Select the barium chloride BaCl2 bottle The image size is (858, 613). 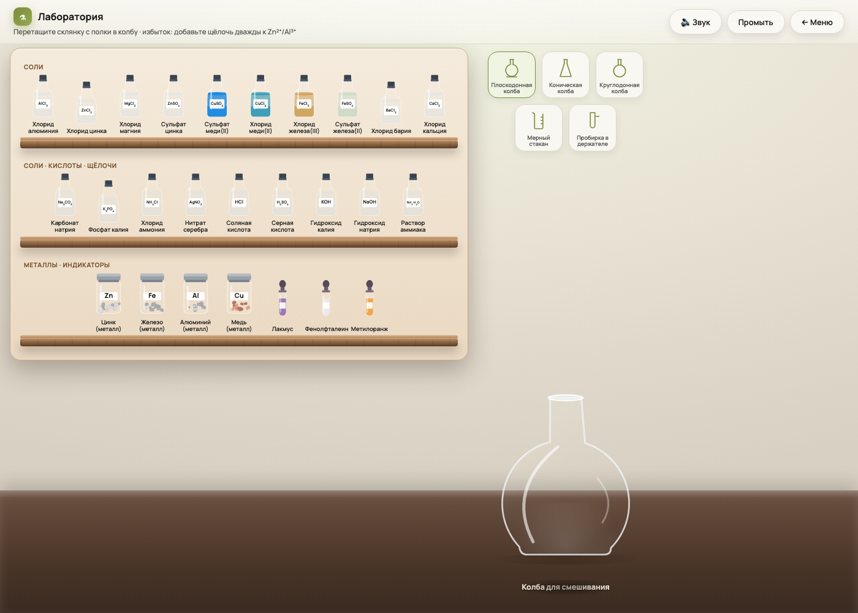click(391, 104)
